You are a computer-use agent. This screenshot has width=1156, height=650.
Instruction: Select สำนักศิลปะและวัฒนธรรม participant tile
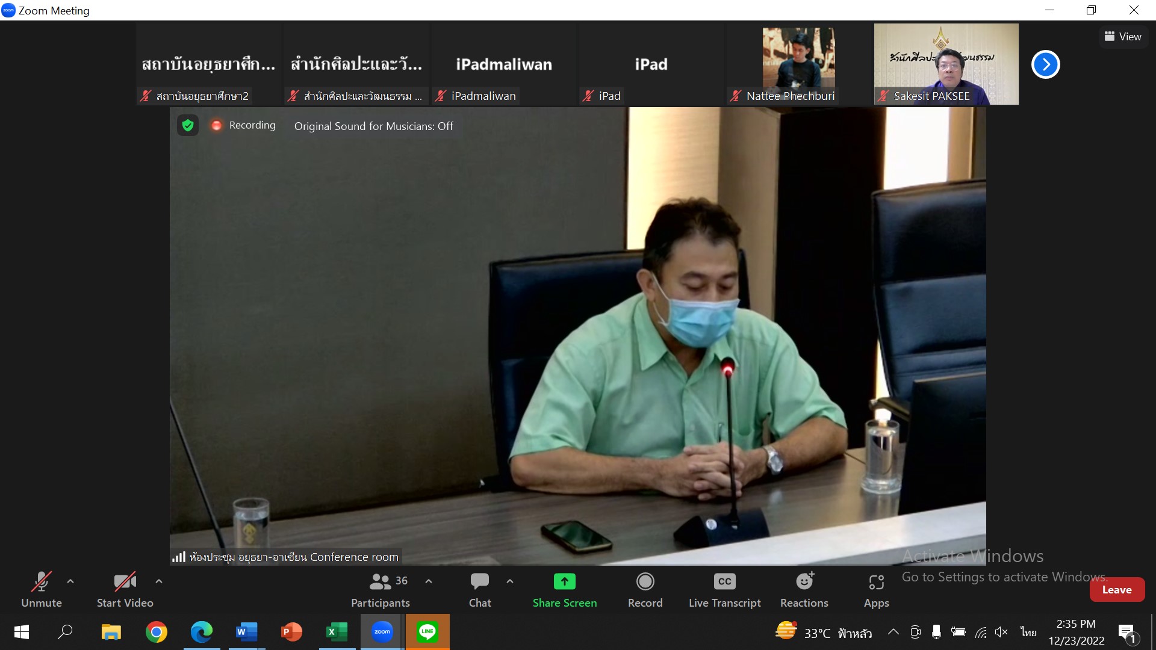[x=356, y=64]
